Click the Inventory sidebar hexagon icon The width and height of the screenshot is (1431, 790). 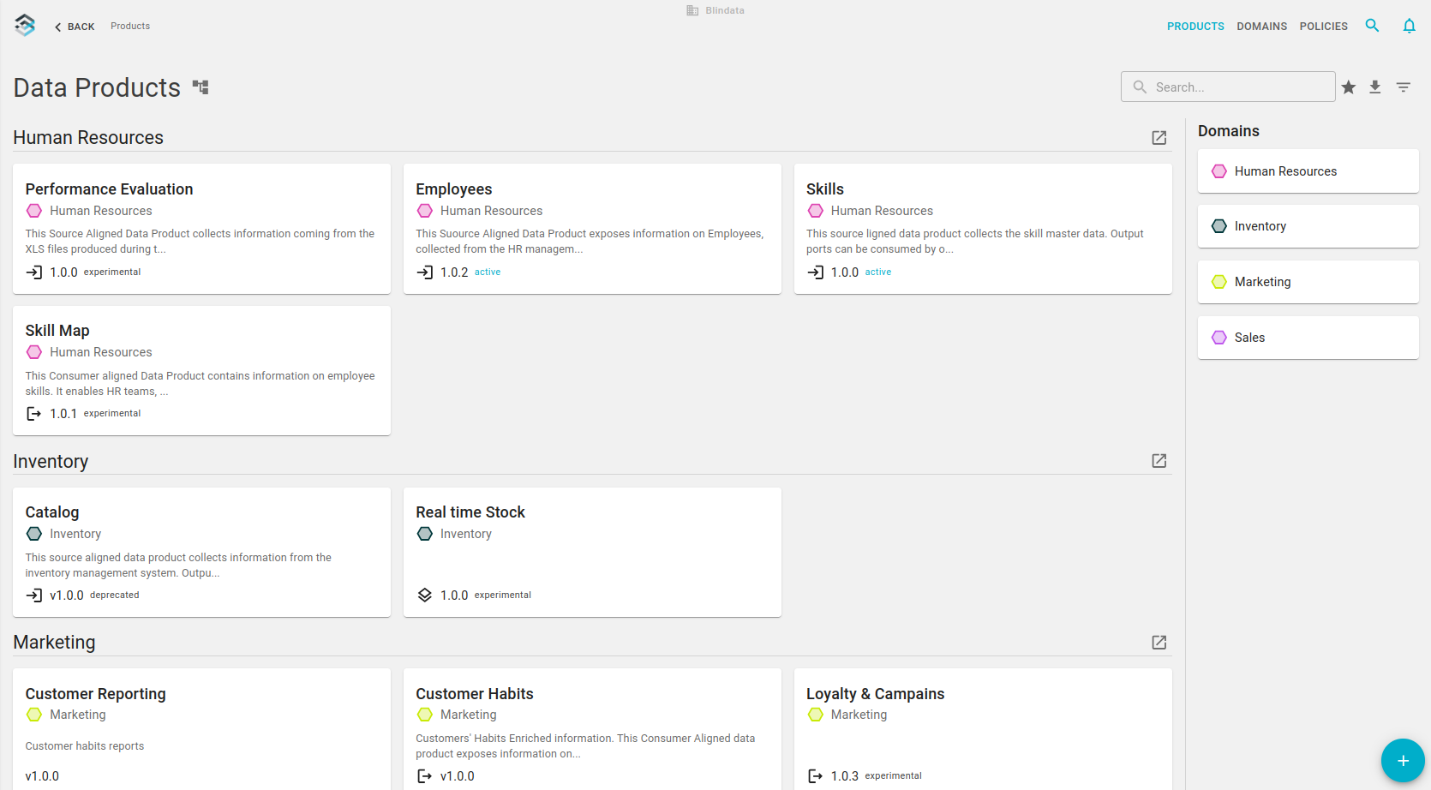(1219, 226)
